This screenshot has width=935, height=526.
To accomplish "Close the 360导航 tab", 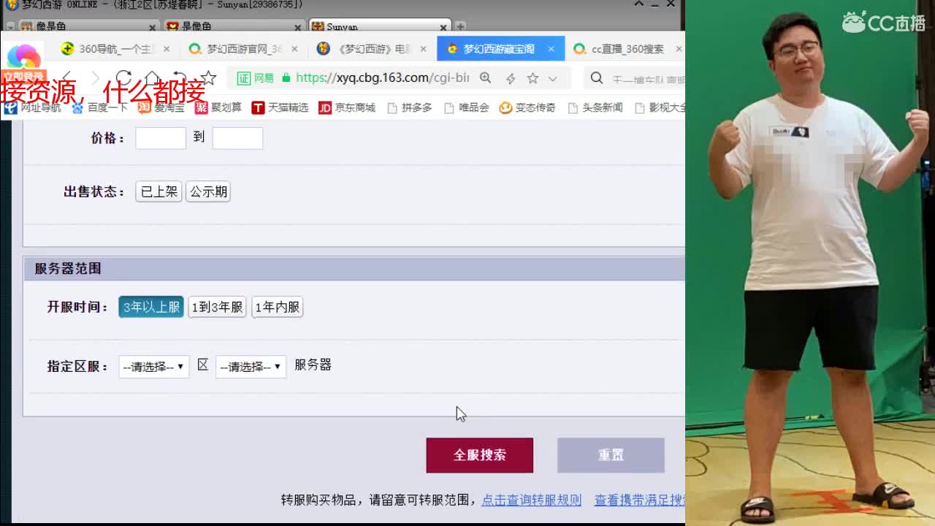I will pos(167,49).
